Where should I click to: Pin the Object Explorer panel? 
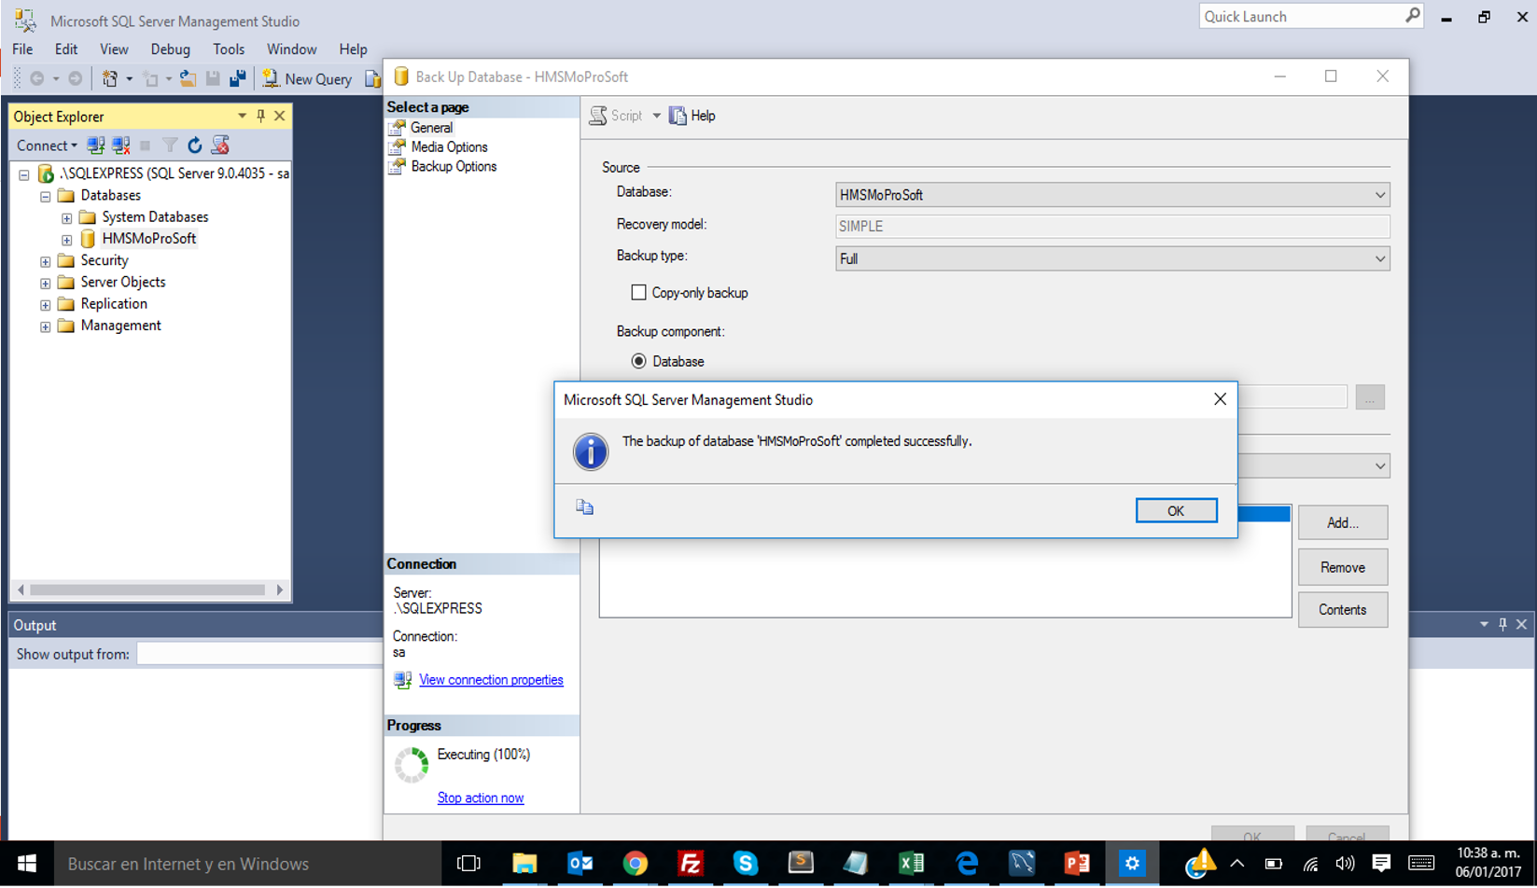pos(260,116)
